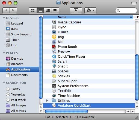The width and height of the screenshot is (139, 120).
Task: Collapse the DEVICES sidebar section
Action: pos(4,18)
